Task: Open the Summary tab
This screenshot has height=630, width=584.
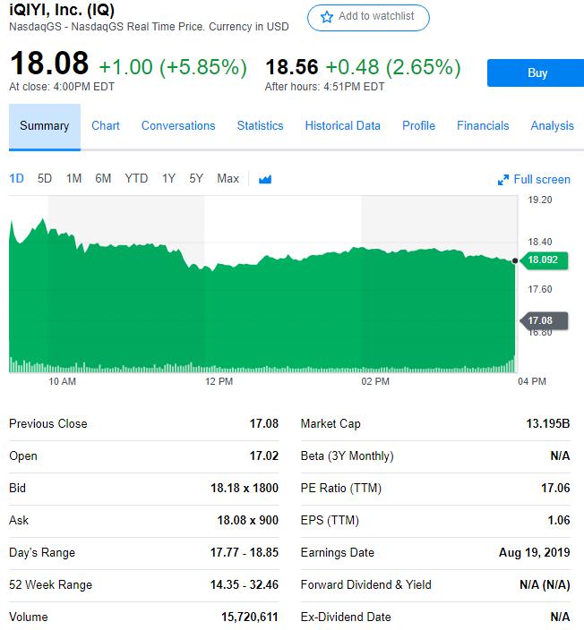Action: pos(45,126)
